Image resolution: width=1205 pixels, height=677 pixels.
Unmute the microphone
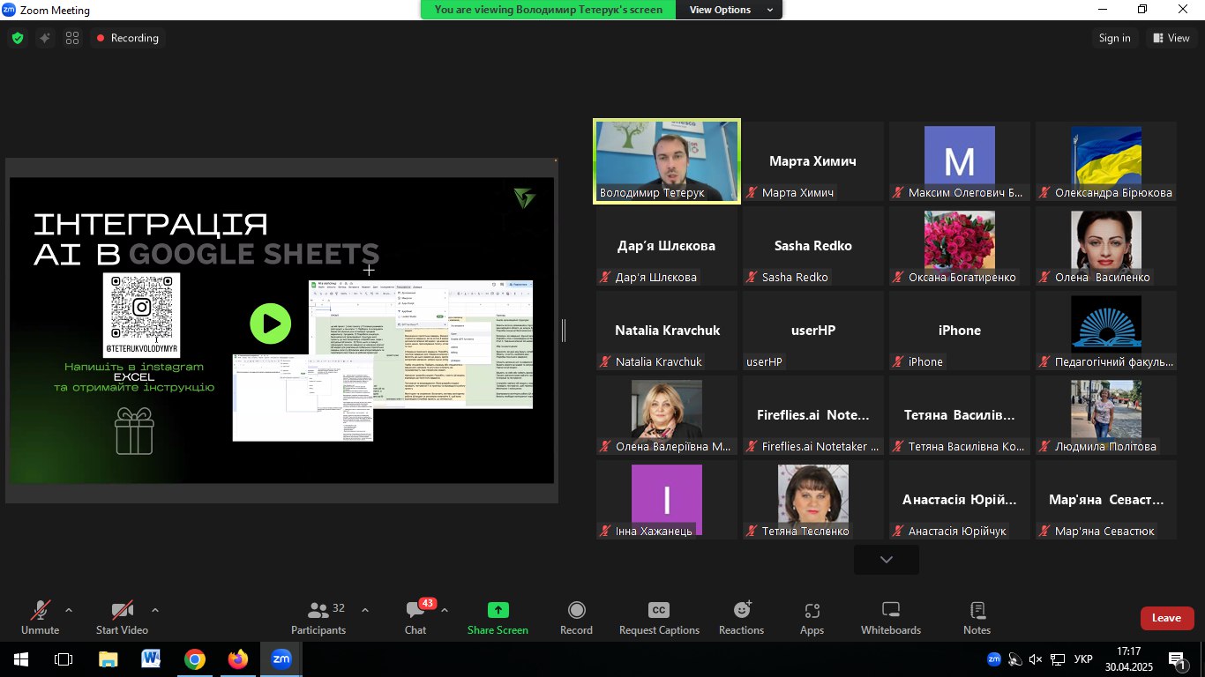coord(40,617)
